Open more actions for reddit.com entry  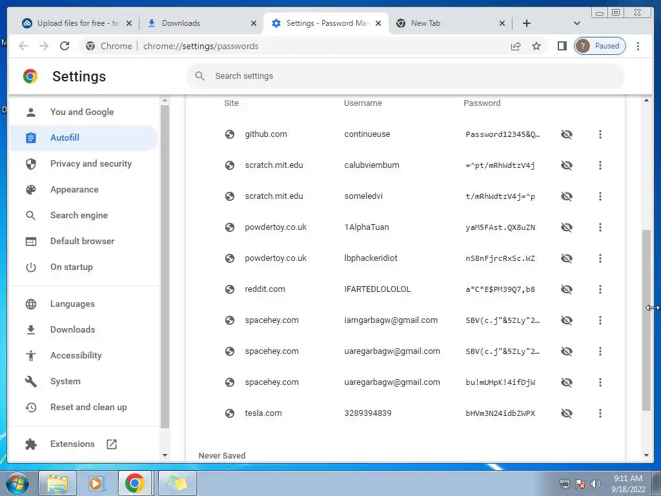click(600, 289)
